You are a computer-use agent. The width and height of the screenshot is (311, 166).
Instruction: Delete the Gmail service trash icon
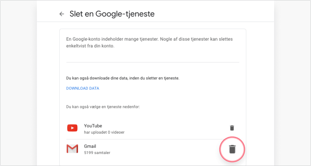click(x=232, y=149)
